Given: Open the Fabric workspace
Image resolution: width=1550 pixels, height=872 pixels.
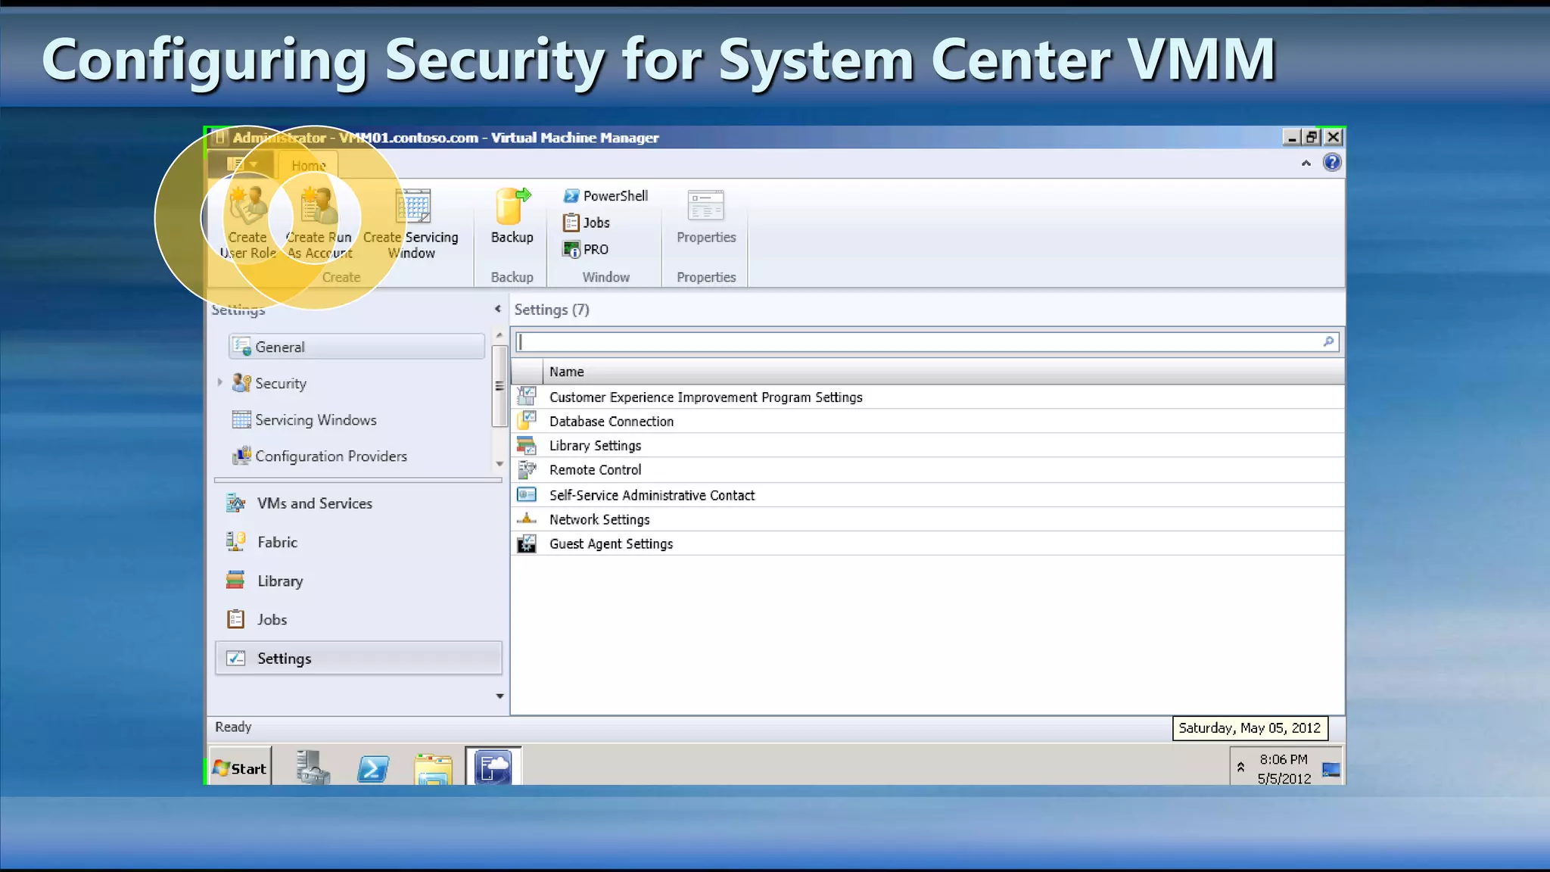Looking at the screenshot, I should [358, 542].
